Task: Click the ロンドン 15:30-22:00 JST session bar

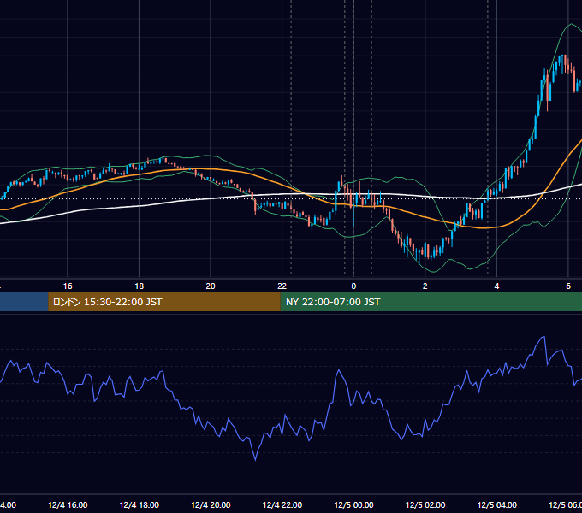Action: [164, 302]
